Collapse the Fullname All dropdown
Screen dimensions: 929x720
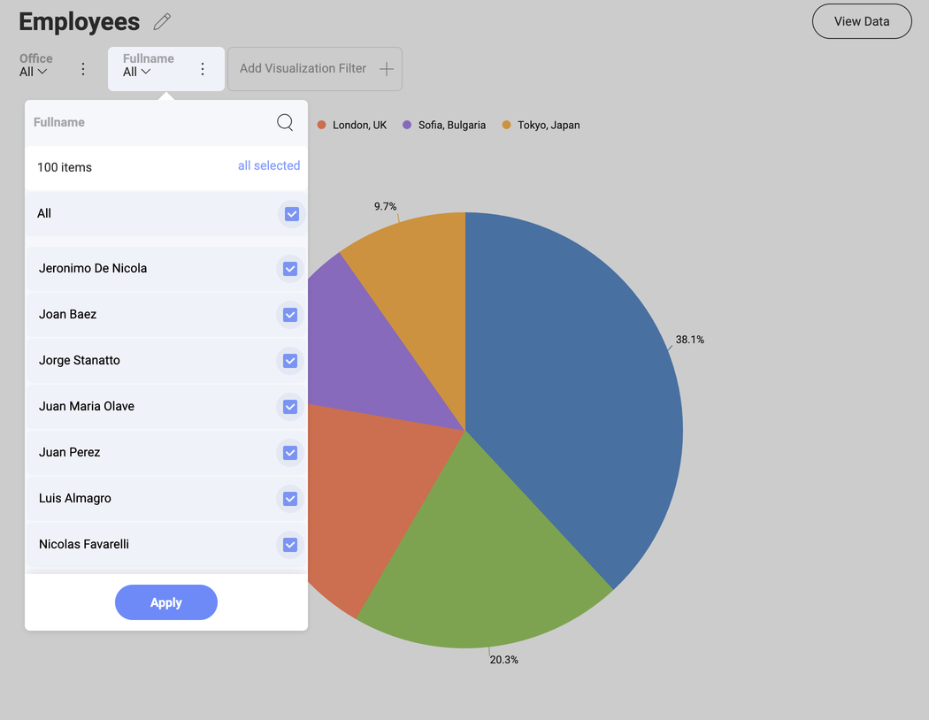click(x=137, y=72)
